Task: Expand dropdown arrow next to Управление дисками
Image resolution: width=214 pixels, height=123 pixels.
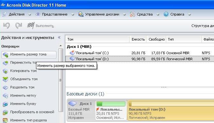Action: [x=124, y=15]
